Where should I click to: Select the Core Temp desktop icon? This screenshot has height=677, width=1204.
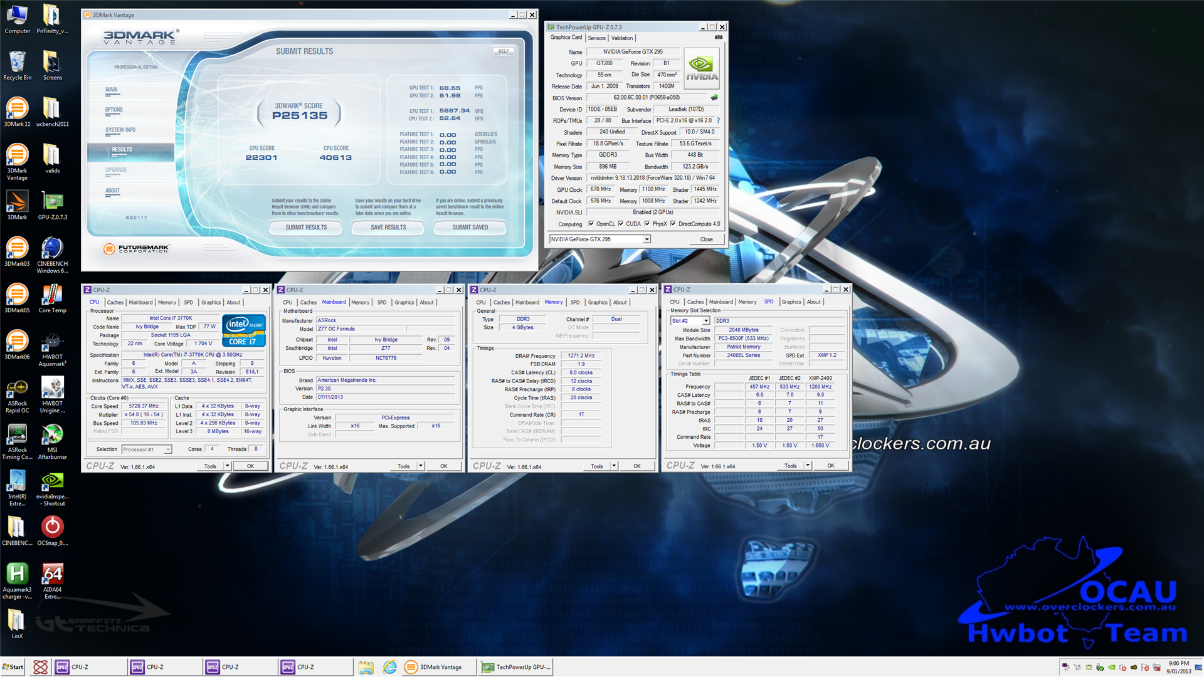[52, 298]
